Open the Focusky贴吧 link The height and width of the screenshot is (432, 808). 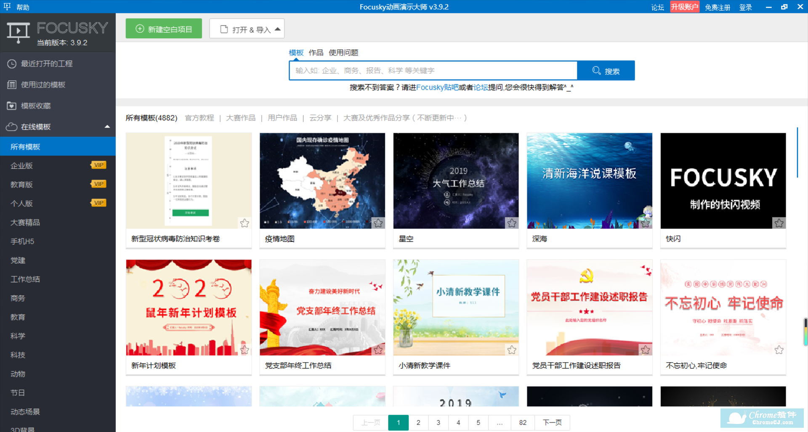(437, 87)
